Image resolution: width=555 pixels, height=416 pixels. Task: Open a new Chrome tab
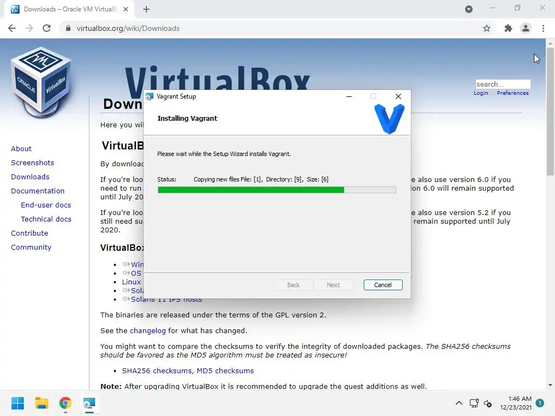(146, 9)
